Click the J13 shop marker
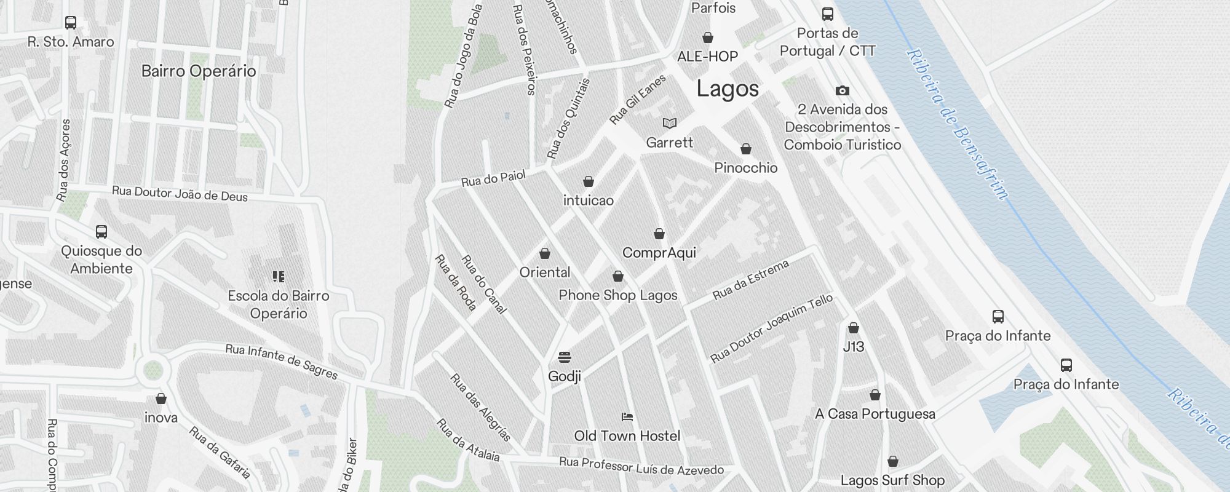1230x492 pixels. [854, 328]
